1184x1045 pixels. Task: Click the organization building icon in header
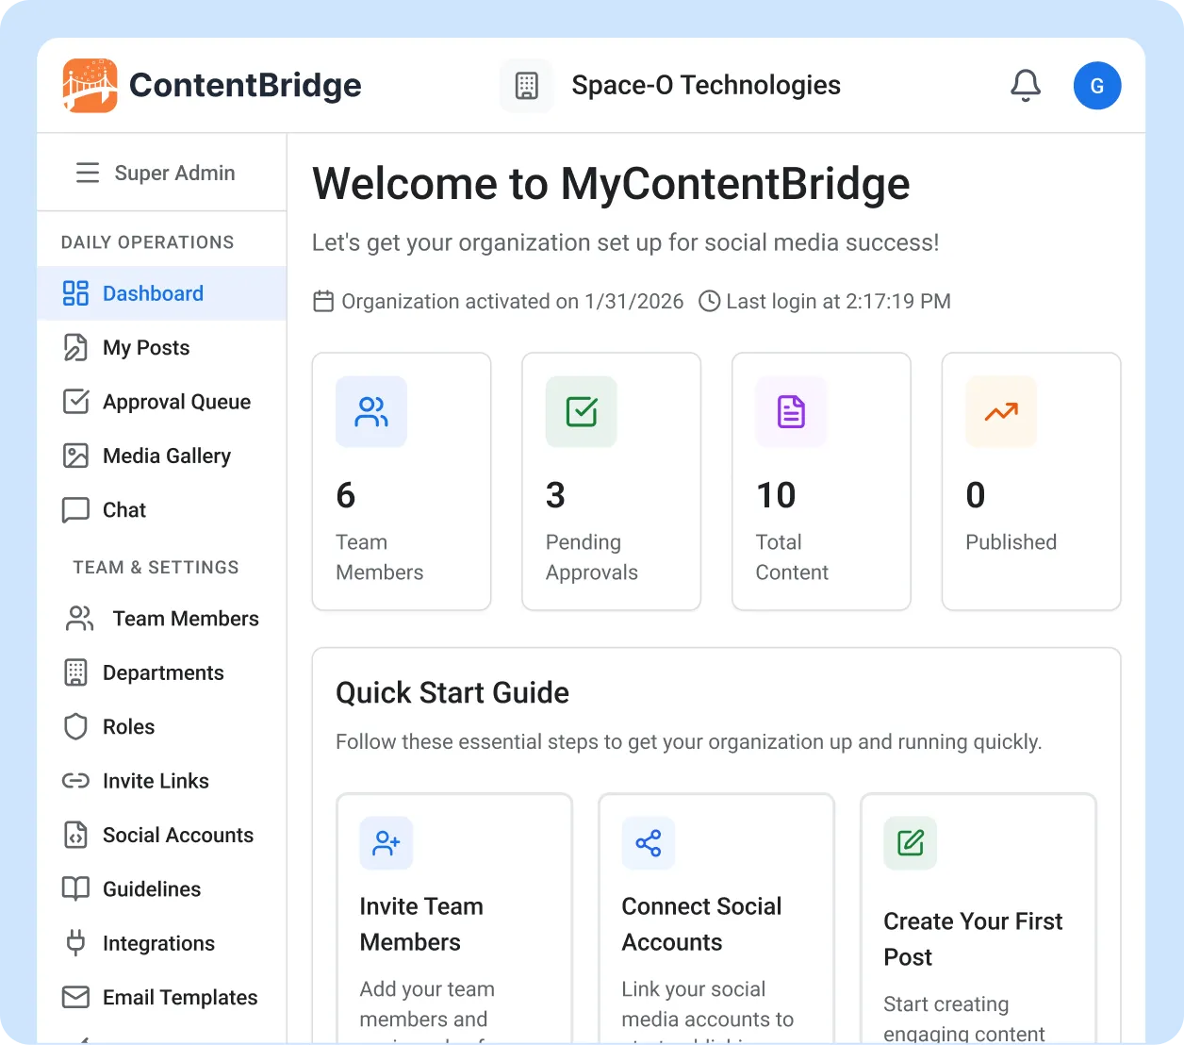526,86
